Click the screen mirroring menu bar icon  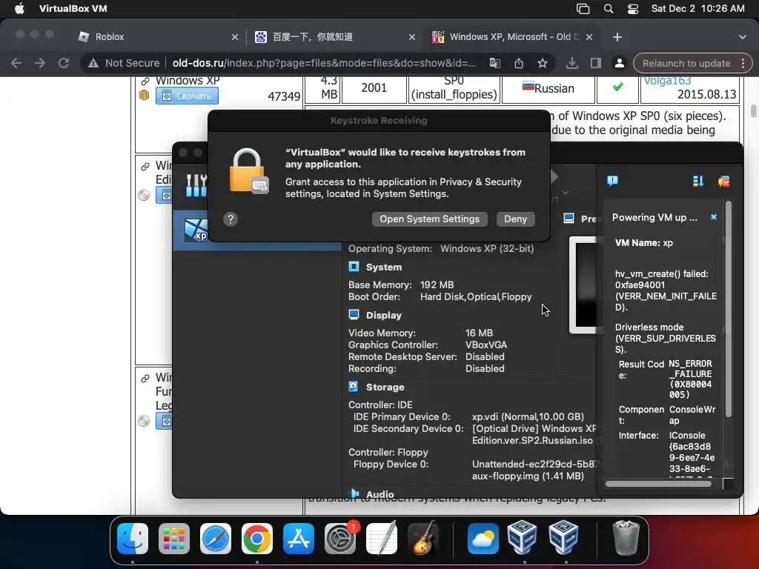pos(583,9)
